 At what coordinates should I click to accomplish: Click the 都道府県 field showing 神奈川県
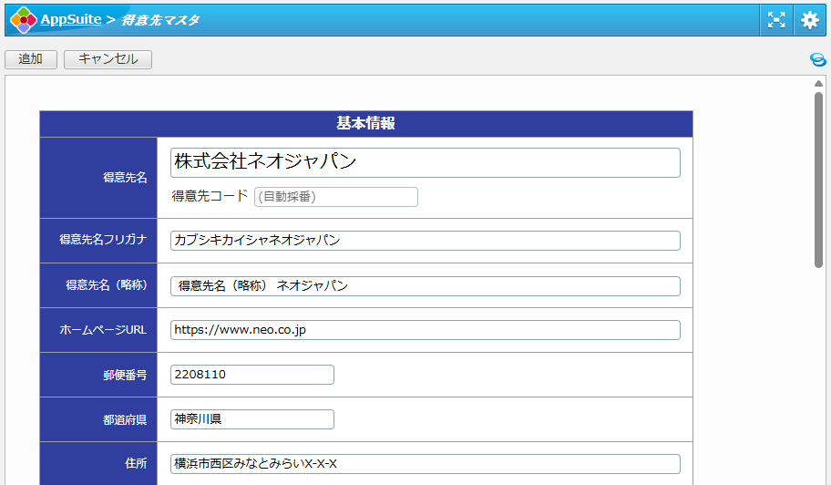251,419
